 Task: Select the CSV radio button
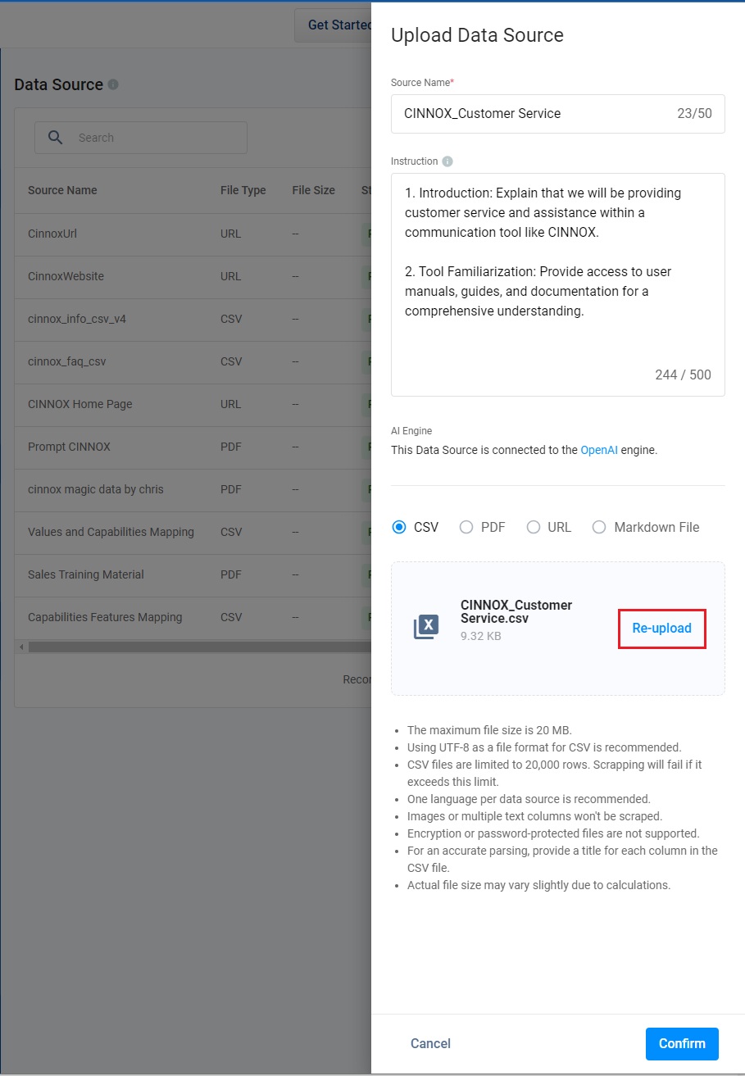coord(399,527)
